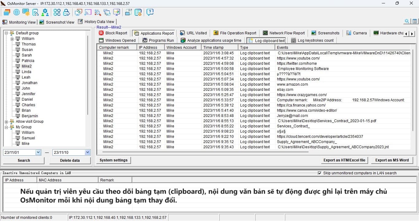Open the end date 23/11/10 dropdown
The width and height of the screenshot is (419, 221).
88,152
